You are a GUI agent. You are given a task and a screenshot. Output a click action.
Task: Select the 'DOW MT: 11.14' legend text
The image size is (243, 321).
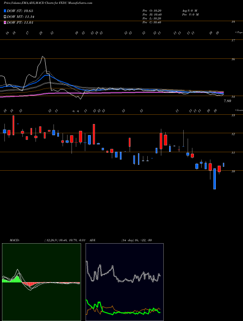[x=20, y=17]
